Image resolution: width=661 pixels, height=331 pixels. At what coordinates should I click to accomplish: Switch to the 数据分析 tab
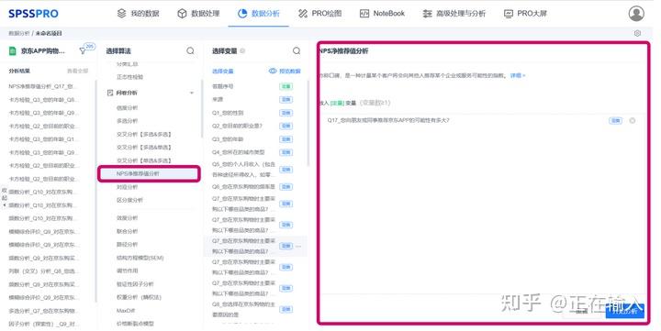(x=258, y=14)
